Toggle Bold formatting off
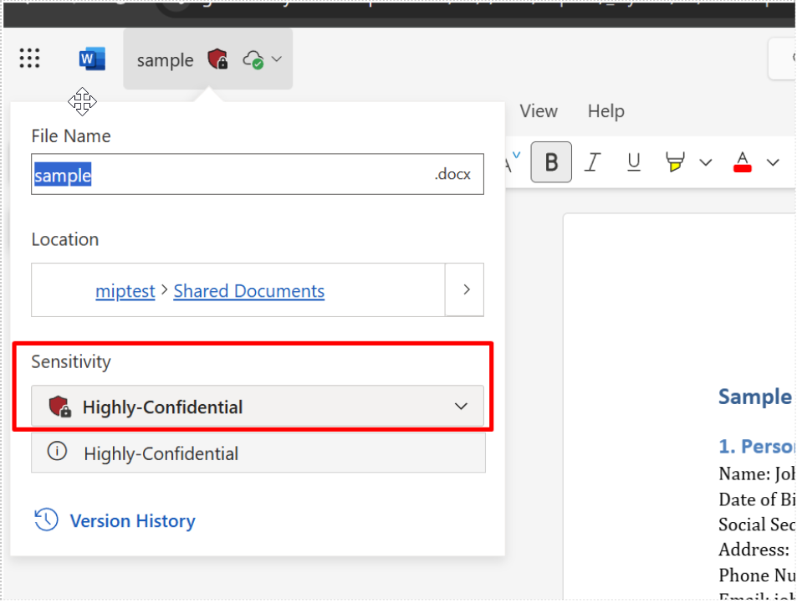The width and height of the screenshot is (797, 604). coord(551,162)
